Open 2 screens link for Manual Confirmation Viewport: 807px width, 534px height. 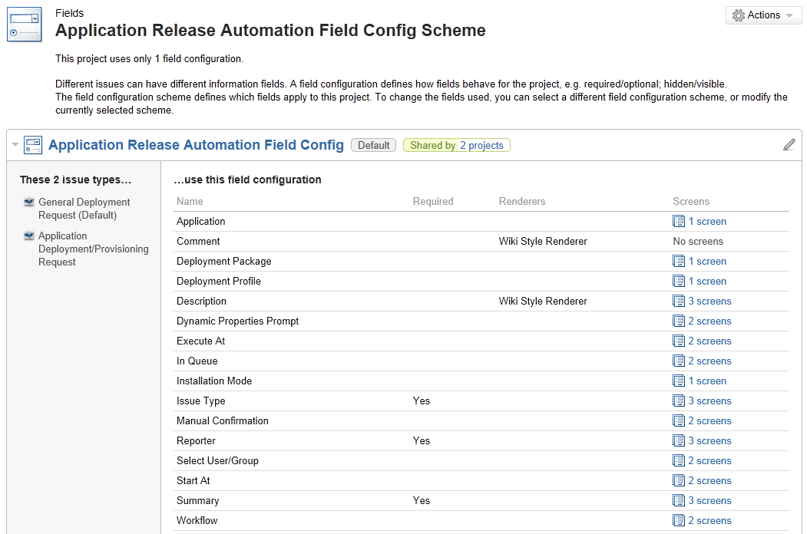[x=709, y=420]
